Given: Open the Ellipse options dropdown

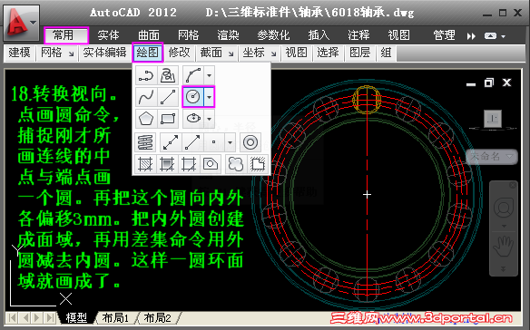Looking at the screenshot, I should click(210, 119).
